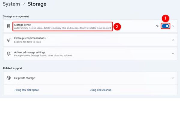Click the Storage page title

point(37,4)
